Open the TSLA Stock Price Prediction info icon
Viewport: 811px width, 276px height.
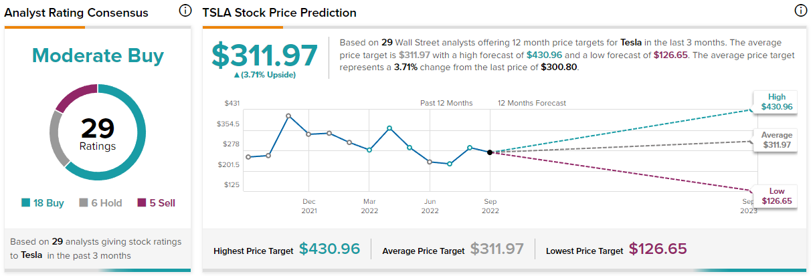[800, 11]
